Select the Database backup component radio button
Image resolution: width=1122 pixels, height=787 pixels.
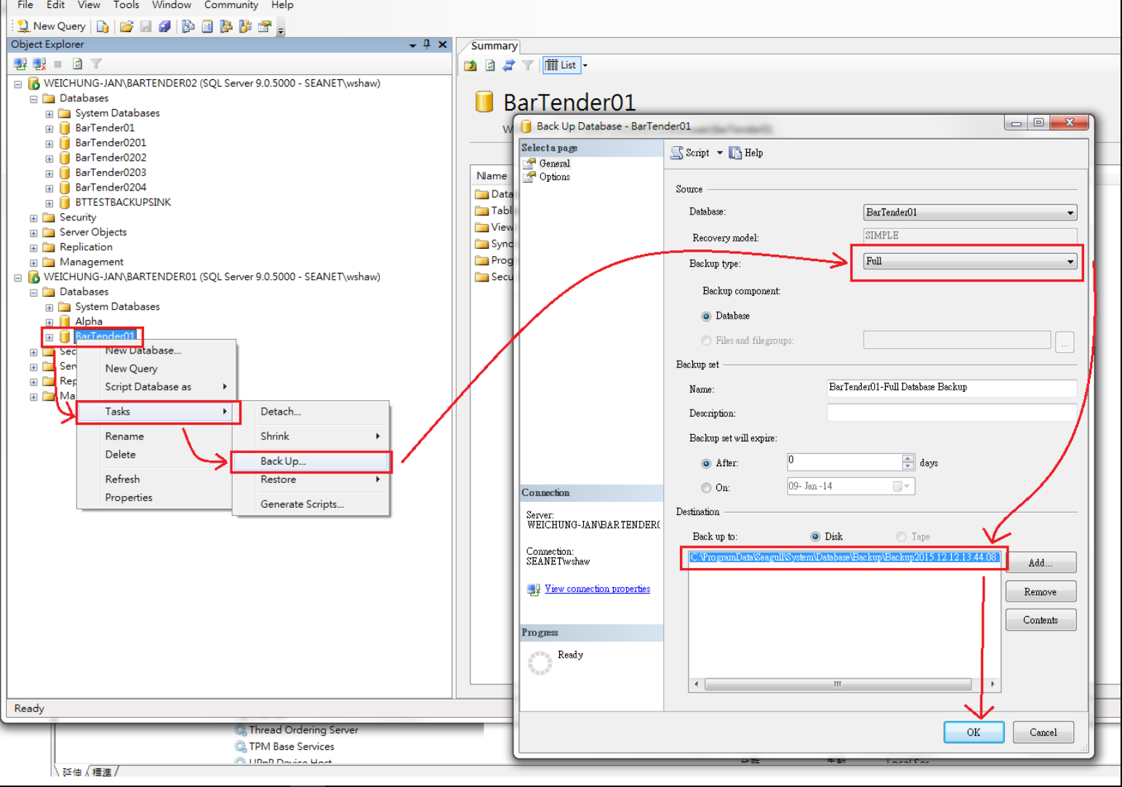tap(706, 316)
